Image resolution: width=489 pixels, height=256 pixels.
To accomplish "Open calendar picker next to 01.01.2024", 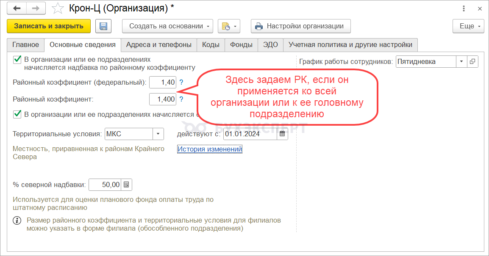I will [x=282, y=134].
